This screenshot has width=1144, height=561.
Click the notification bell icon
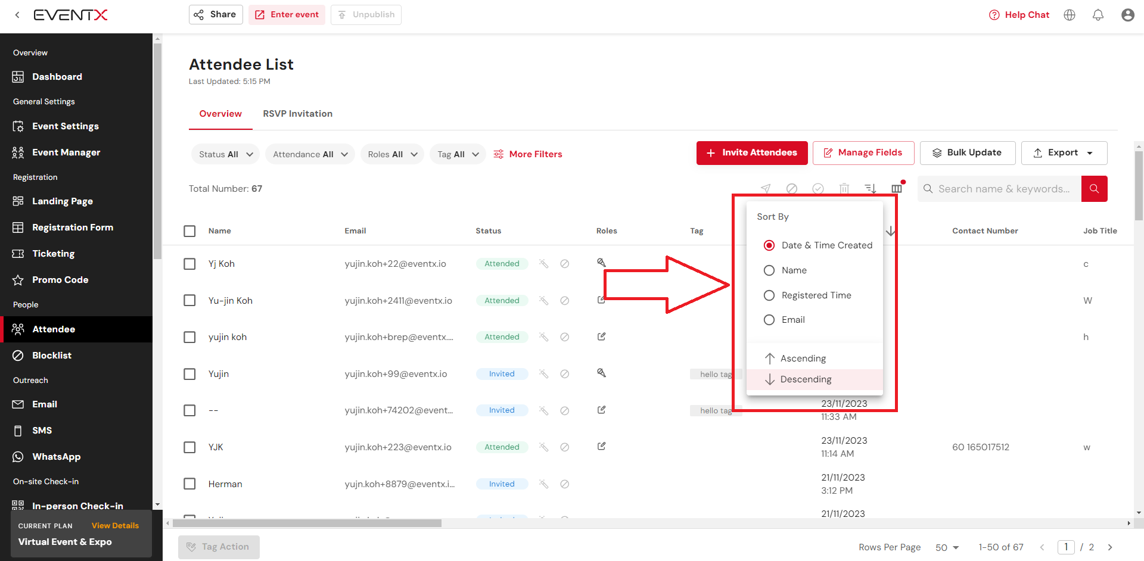click(1098, 15)
